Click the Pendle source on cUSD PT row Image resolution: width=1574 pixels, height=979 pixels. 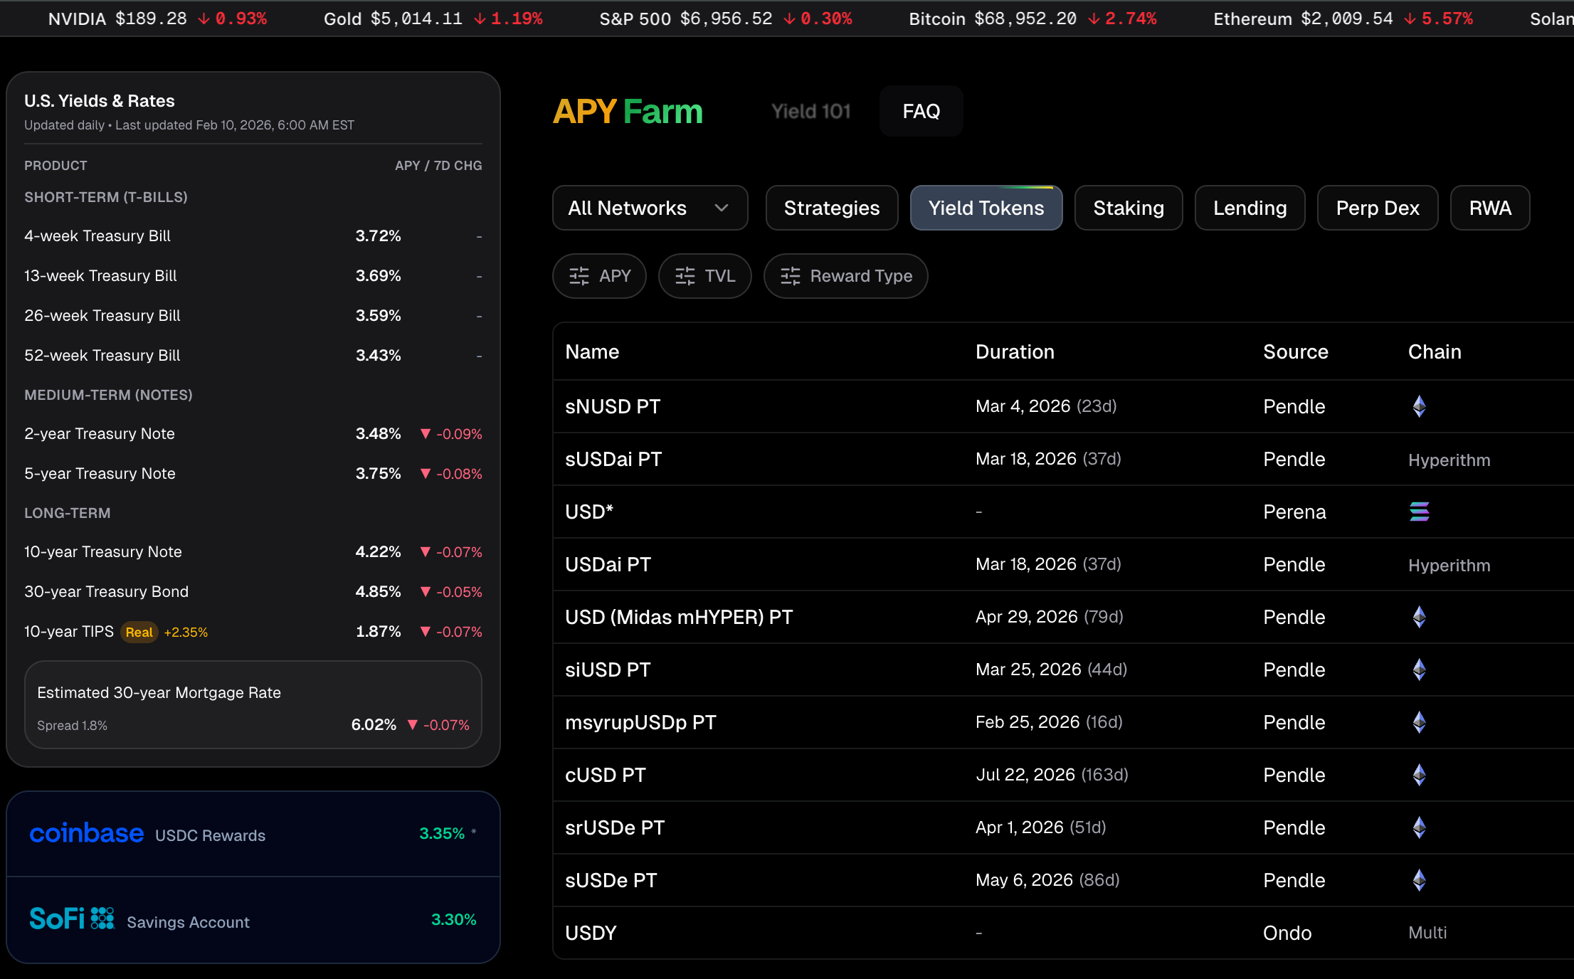pos(1294,775)
